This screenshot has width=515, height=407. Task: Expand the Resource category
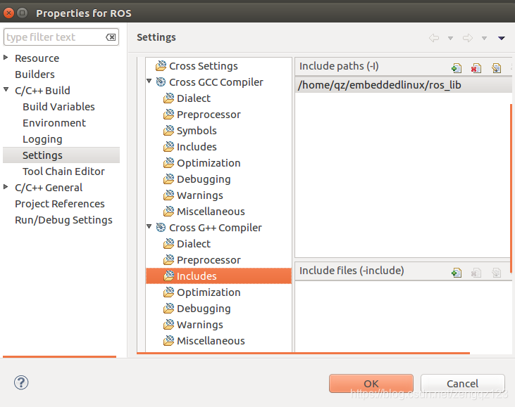[6, 58]
